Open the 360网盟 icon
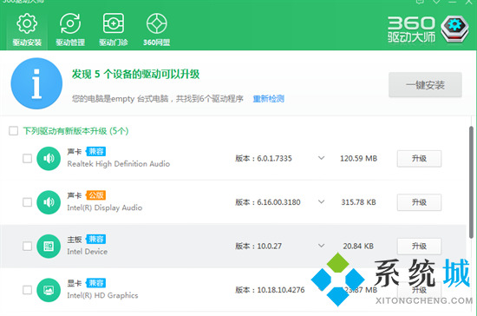Image resolution: width=477 pixels, height=316 pixels. [157, 23]
